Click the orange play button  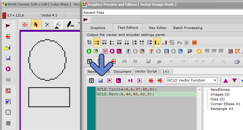[x=199, y=51]
